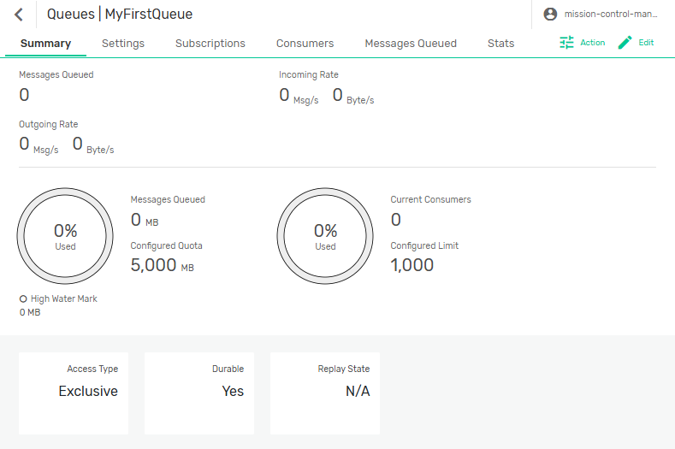Click the Outgoing Rate label
Viewport: 675px width, 449px height.
pyautogui.click(x=49, y=124)
